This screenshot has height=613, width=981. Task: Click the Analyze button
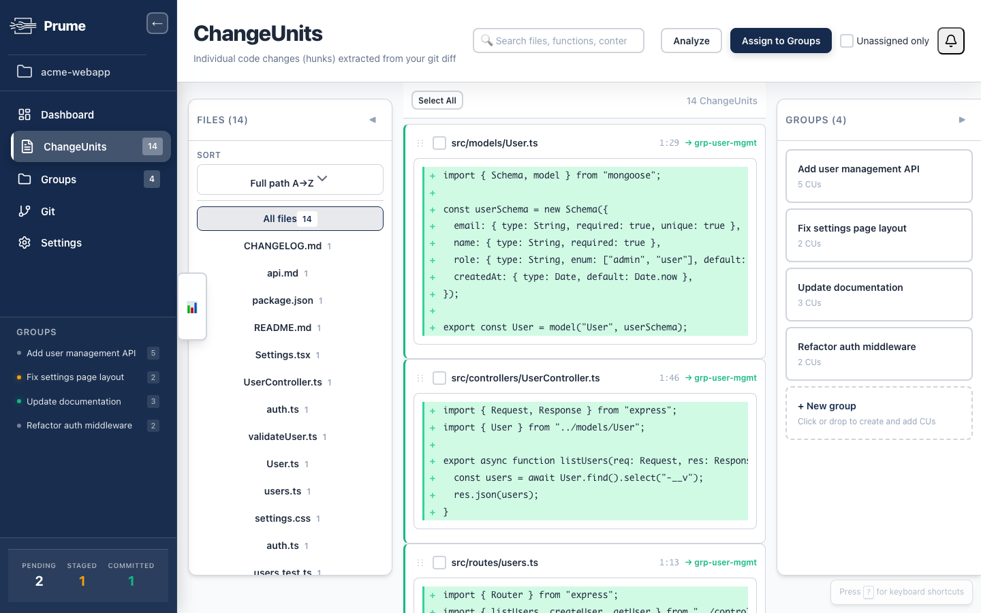click(691, 41)
